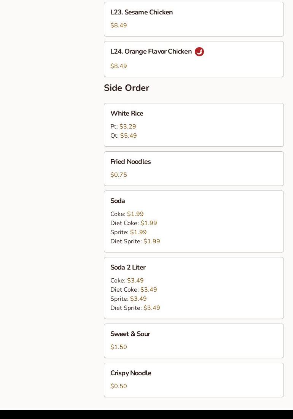Open the Soda 2 Liter item title

pyautogui.click(x=128, y=268)
